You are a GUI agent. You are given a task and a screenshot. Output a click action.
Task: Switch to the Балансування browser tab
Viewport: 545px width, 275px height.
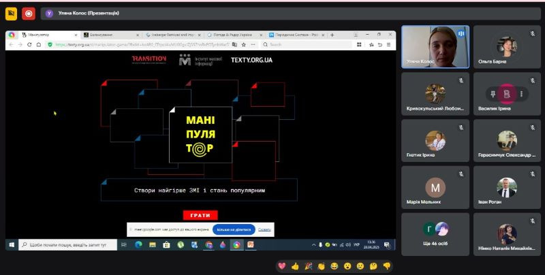(111, 35)
